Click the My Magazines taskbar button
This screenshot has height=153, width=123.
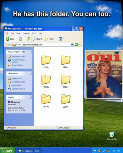(29, 151)
